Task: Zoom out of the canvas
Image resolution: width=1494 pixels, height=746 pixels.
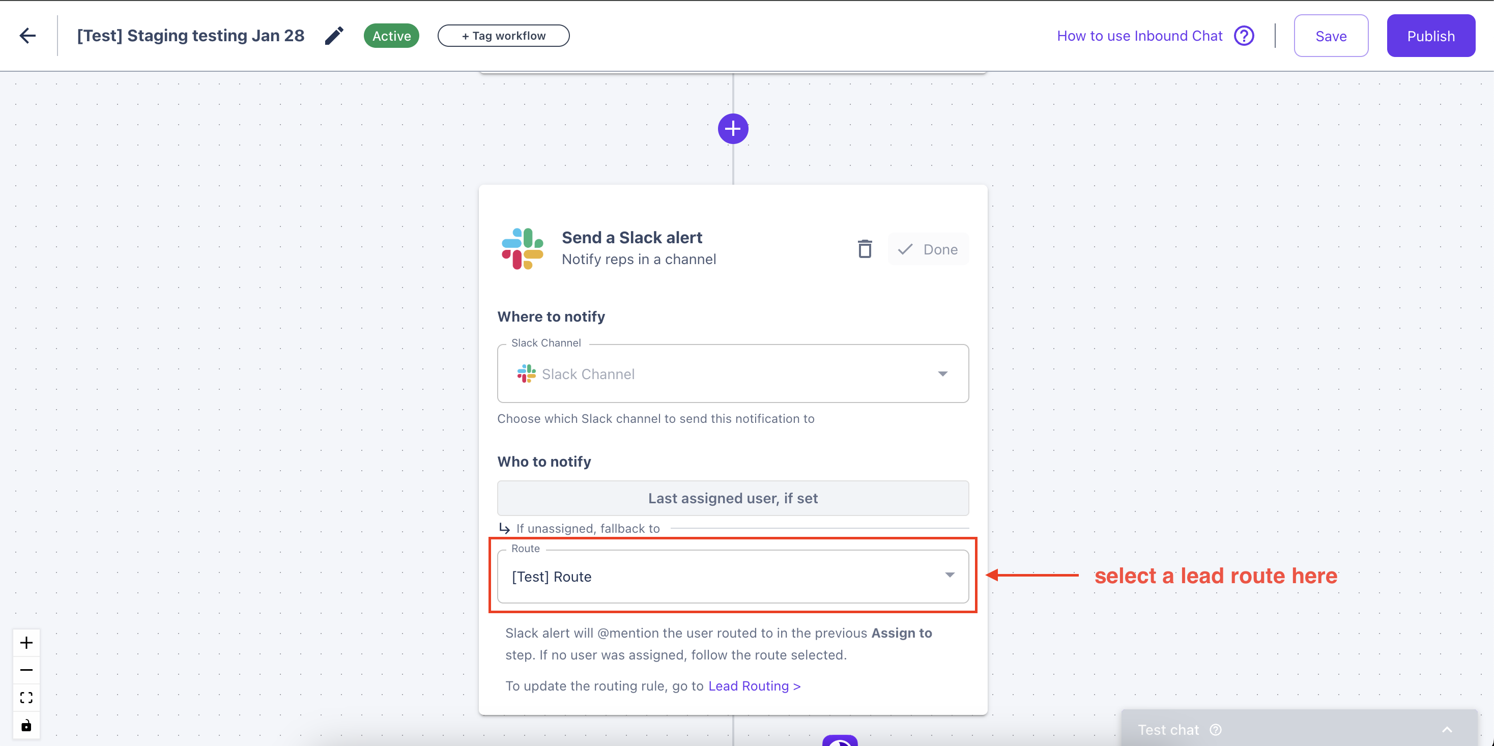Action: [26, 670]
